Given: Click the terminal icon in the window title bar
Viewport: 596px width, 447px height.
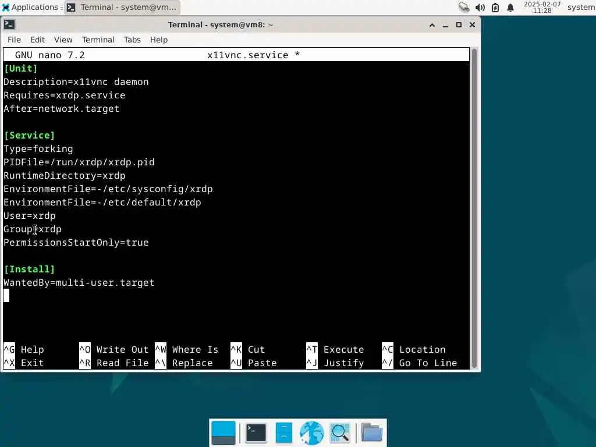Looking at the screenshot, I should coord(9,24).
